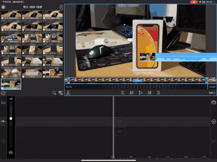This screenshot has width=217, height=162.
Task: Click the timeline playhead line
Action: click(x=113, y=128)
